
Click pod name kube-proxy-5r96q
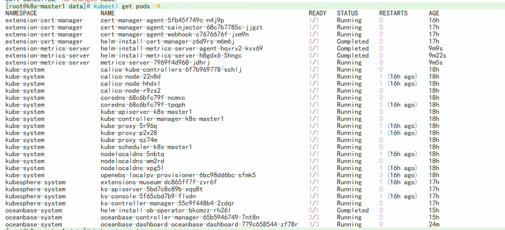(128, 126)
